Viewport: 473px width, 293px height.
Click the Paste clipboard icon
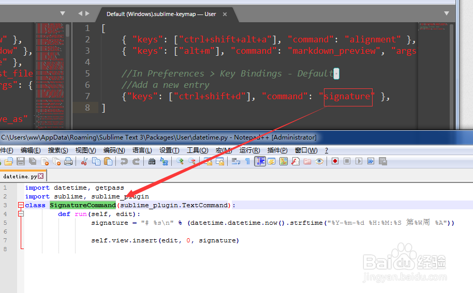[108, 161]
